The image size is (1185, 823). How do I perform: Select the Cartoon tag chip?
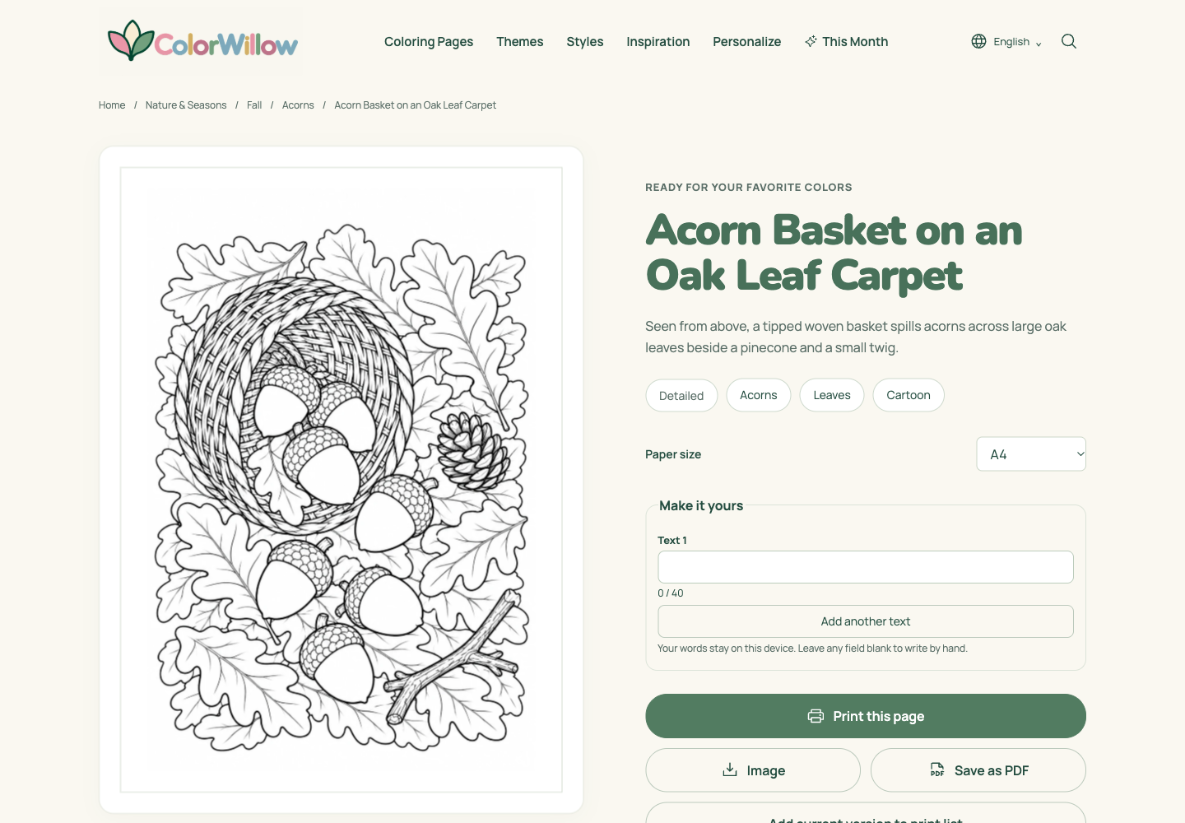(x=908, y=395)
